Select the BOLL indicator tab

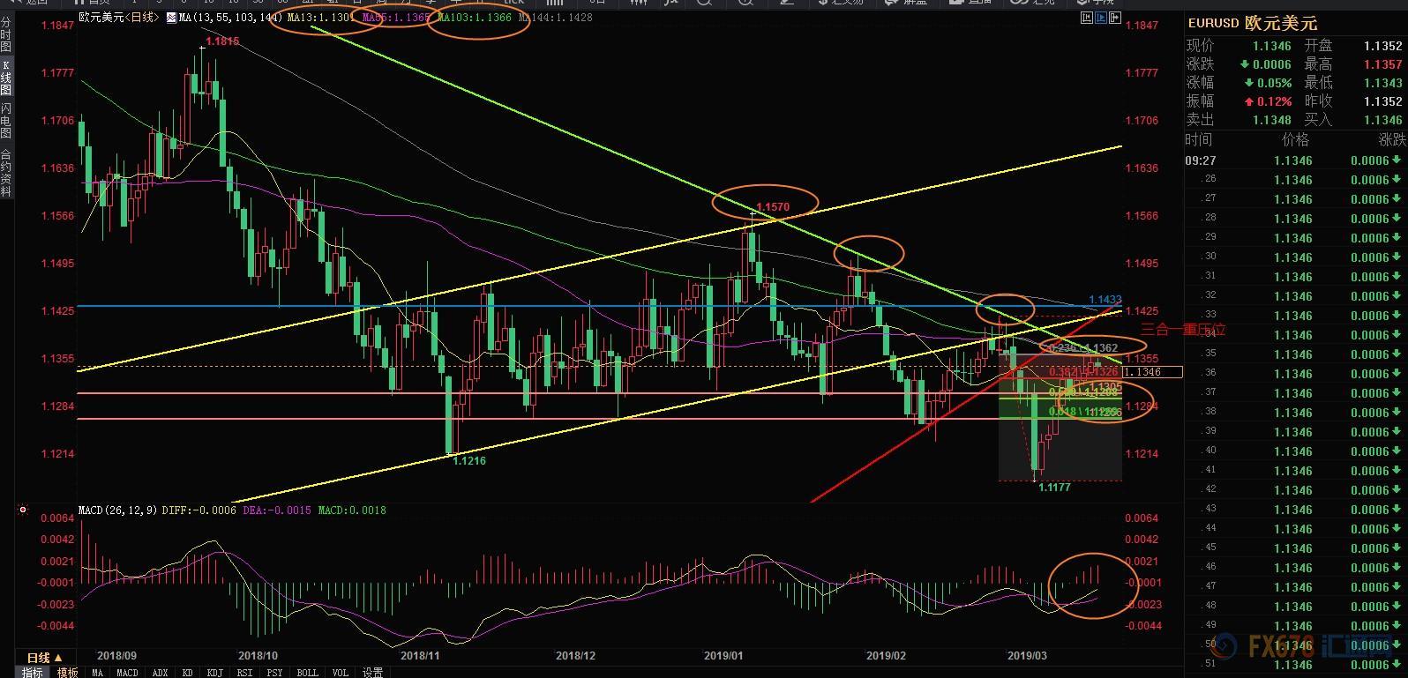[307, 672]
